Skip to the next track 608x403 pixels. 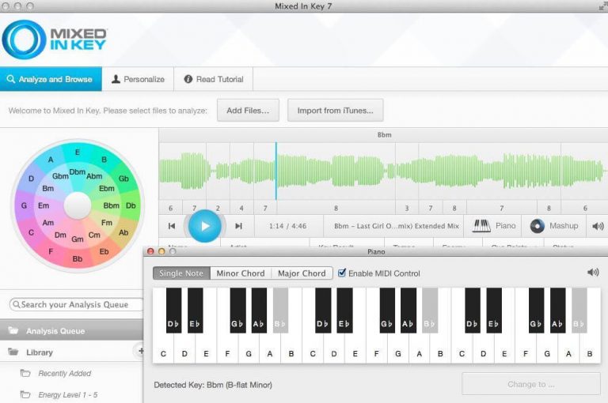(238, 226)
